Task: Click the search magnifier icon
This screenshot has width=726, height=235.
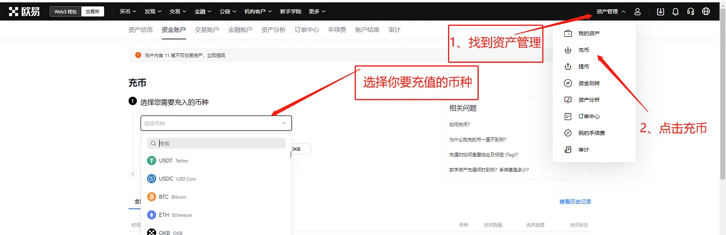Action: pos(153,143)
